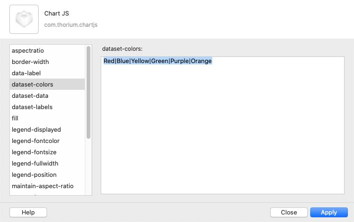Select the dataset-colors property row
This screenshot has width=354, height=222.
[47, 84]
